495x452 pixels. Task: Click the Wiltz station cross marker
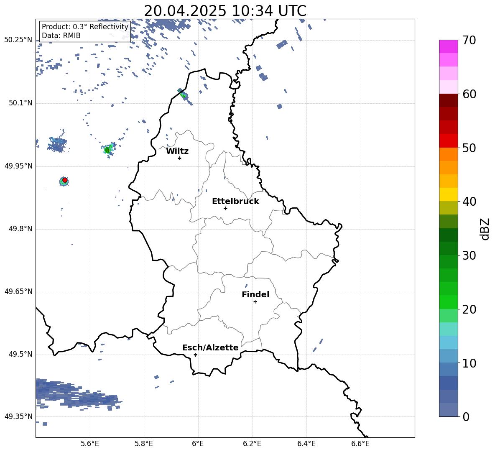179,158
